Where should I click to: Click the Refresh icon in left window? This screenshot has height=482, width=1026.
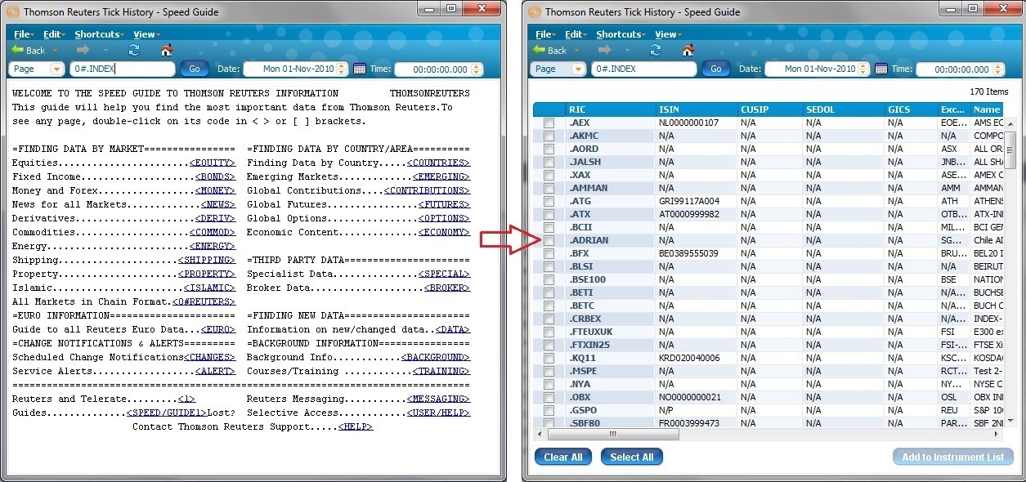[x=134, y=50]
